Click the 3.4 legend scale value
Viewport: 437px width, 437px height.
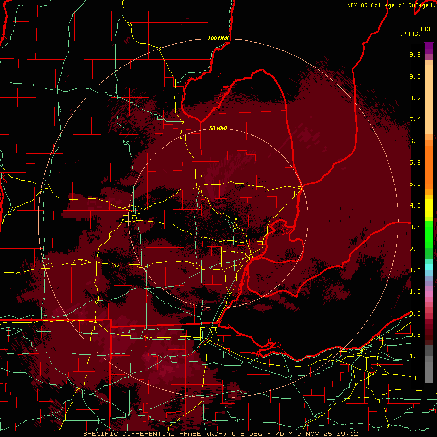tap(415, 227)
